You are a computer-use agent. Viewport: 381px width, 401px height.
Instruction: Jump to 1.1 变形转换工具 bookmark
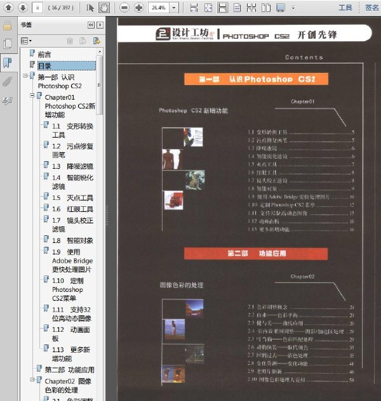click(x=72, y=131)
